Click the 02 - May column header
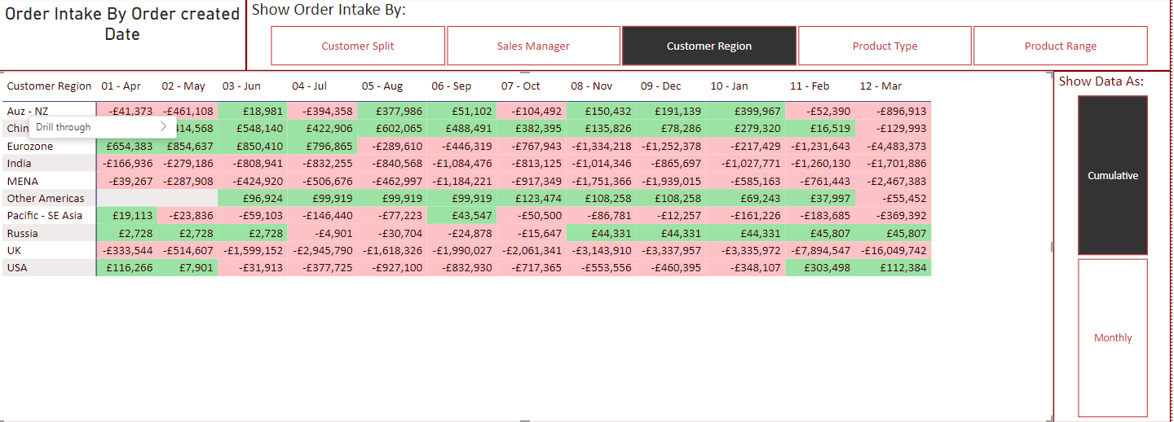Viewport: 1174px width, 422px height. point(183,86)
